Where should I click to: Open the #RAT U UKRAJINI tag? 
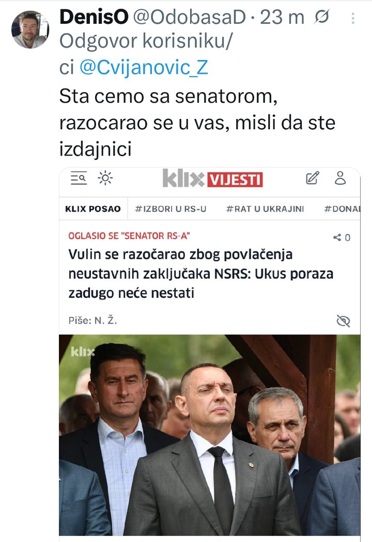[x=265, y=209]
